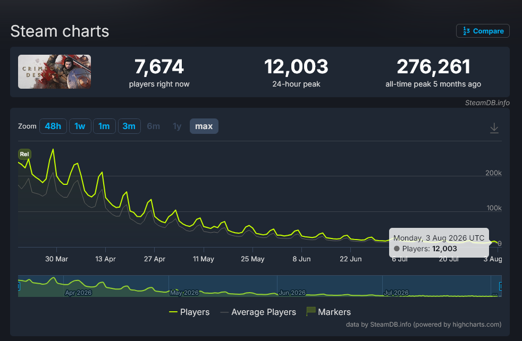Click the 8 Jun axis label
This screenshot has height=341, width=522.
[301, 259]
